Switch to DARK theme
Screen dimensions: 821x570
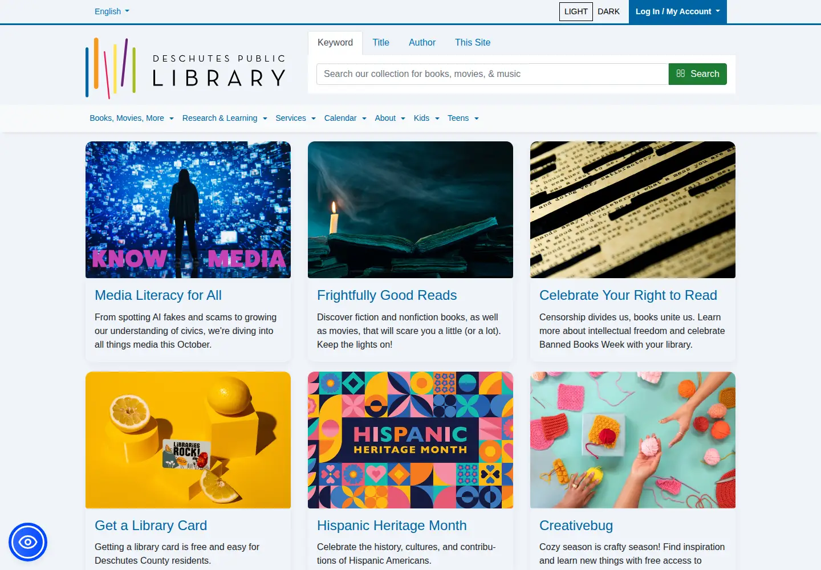click(608, 11)
